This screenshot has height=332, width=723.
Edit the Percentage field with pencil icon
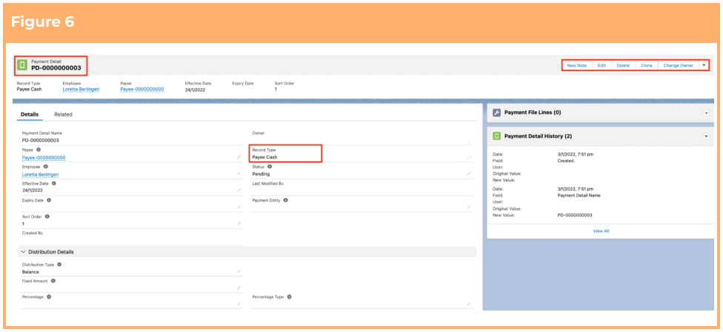pos(239,305)
